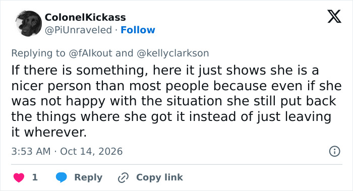
Task: Click the 3:53 AM timestamp
Action: pos(31,151)
